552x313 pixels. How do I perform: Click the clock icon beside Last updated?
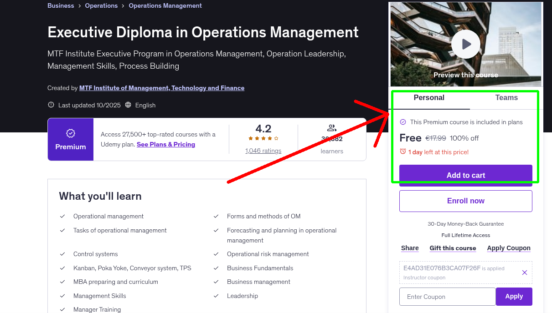[51, 105]
